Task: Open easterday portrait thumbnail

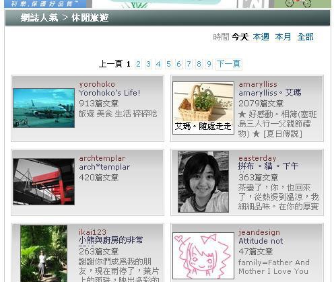Action: point(203,182)
